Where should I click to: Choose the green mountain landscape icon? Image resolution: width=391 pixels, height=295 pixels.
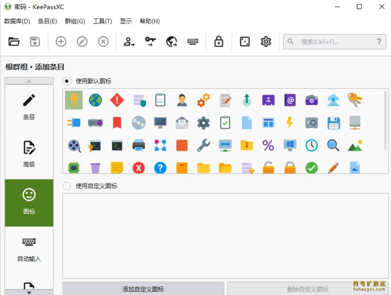coord(355,146)
